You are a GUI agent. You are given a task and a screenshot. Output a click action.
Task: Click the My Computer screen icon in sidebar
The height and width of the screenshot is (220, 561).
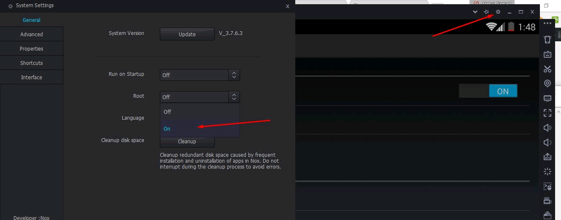pyautogui.click(x=548, y=98)
